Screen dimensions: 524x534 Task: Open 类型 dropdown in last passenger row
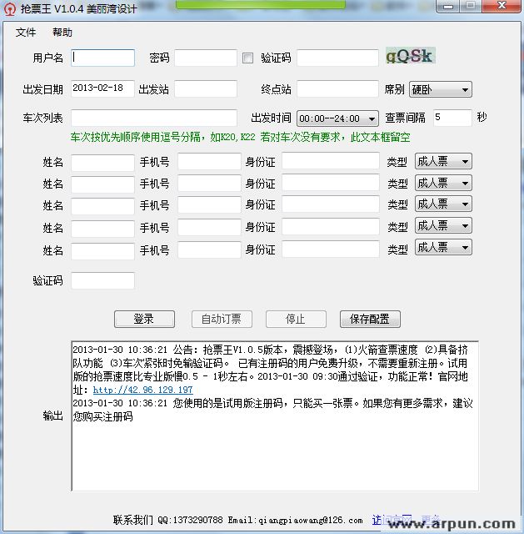442,248
